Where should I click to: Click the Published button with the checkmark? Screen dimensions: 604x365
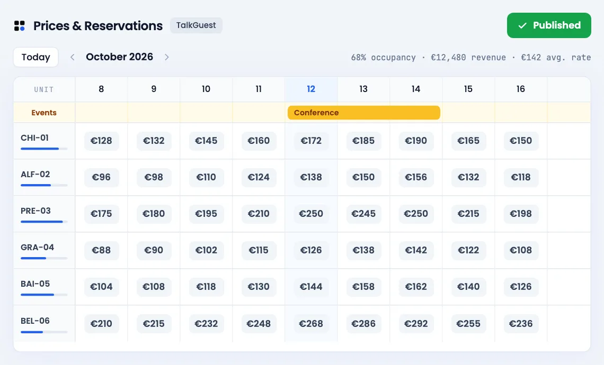click(x=549, y=25)
